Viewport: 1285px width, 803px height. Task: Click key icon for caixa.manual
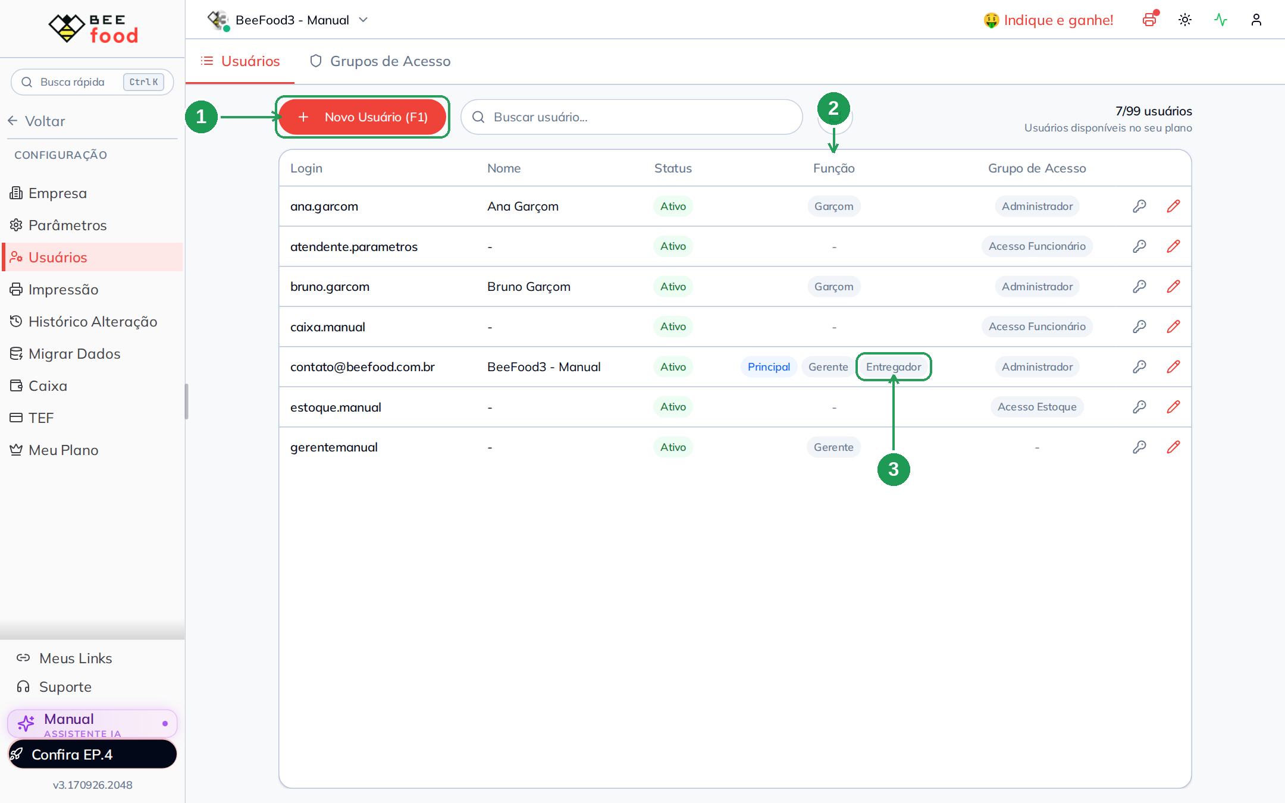[x=1139, y=327]
